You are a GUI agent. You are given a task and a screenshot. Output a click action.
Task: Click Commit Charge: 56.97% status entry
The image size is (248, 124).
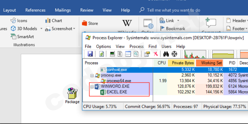point(148,106)
